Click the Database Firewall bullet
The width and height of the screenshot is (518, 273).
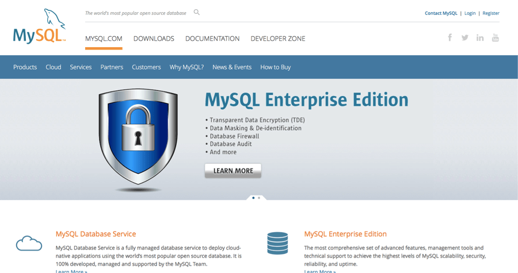(x=233, y=136)
